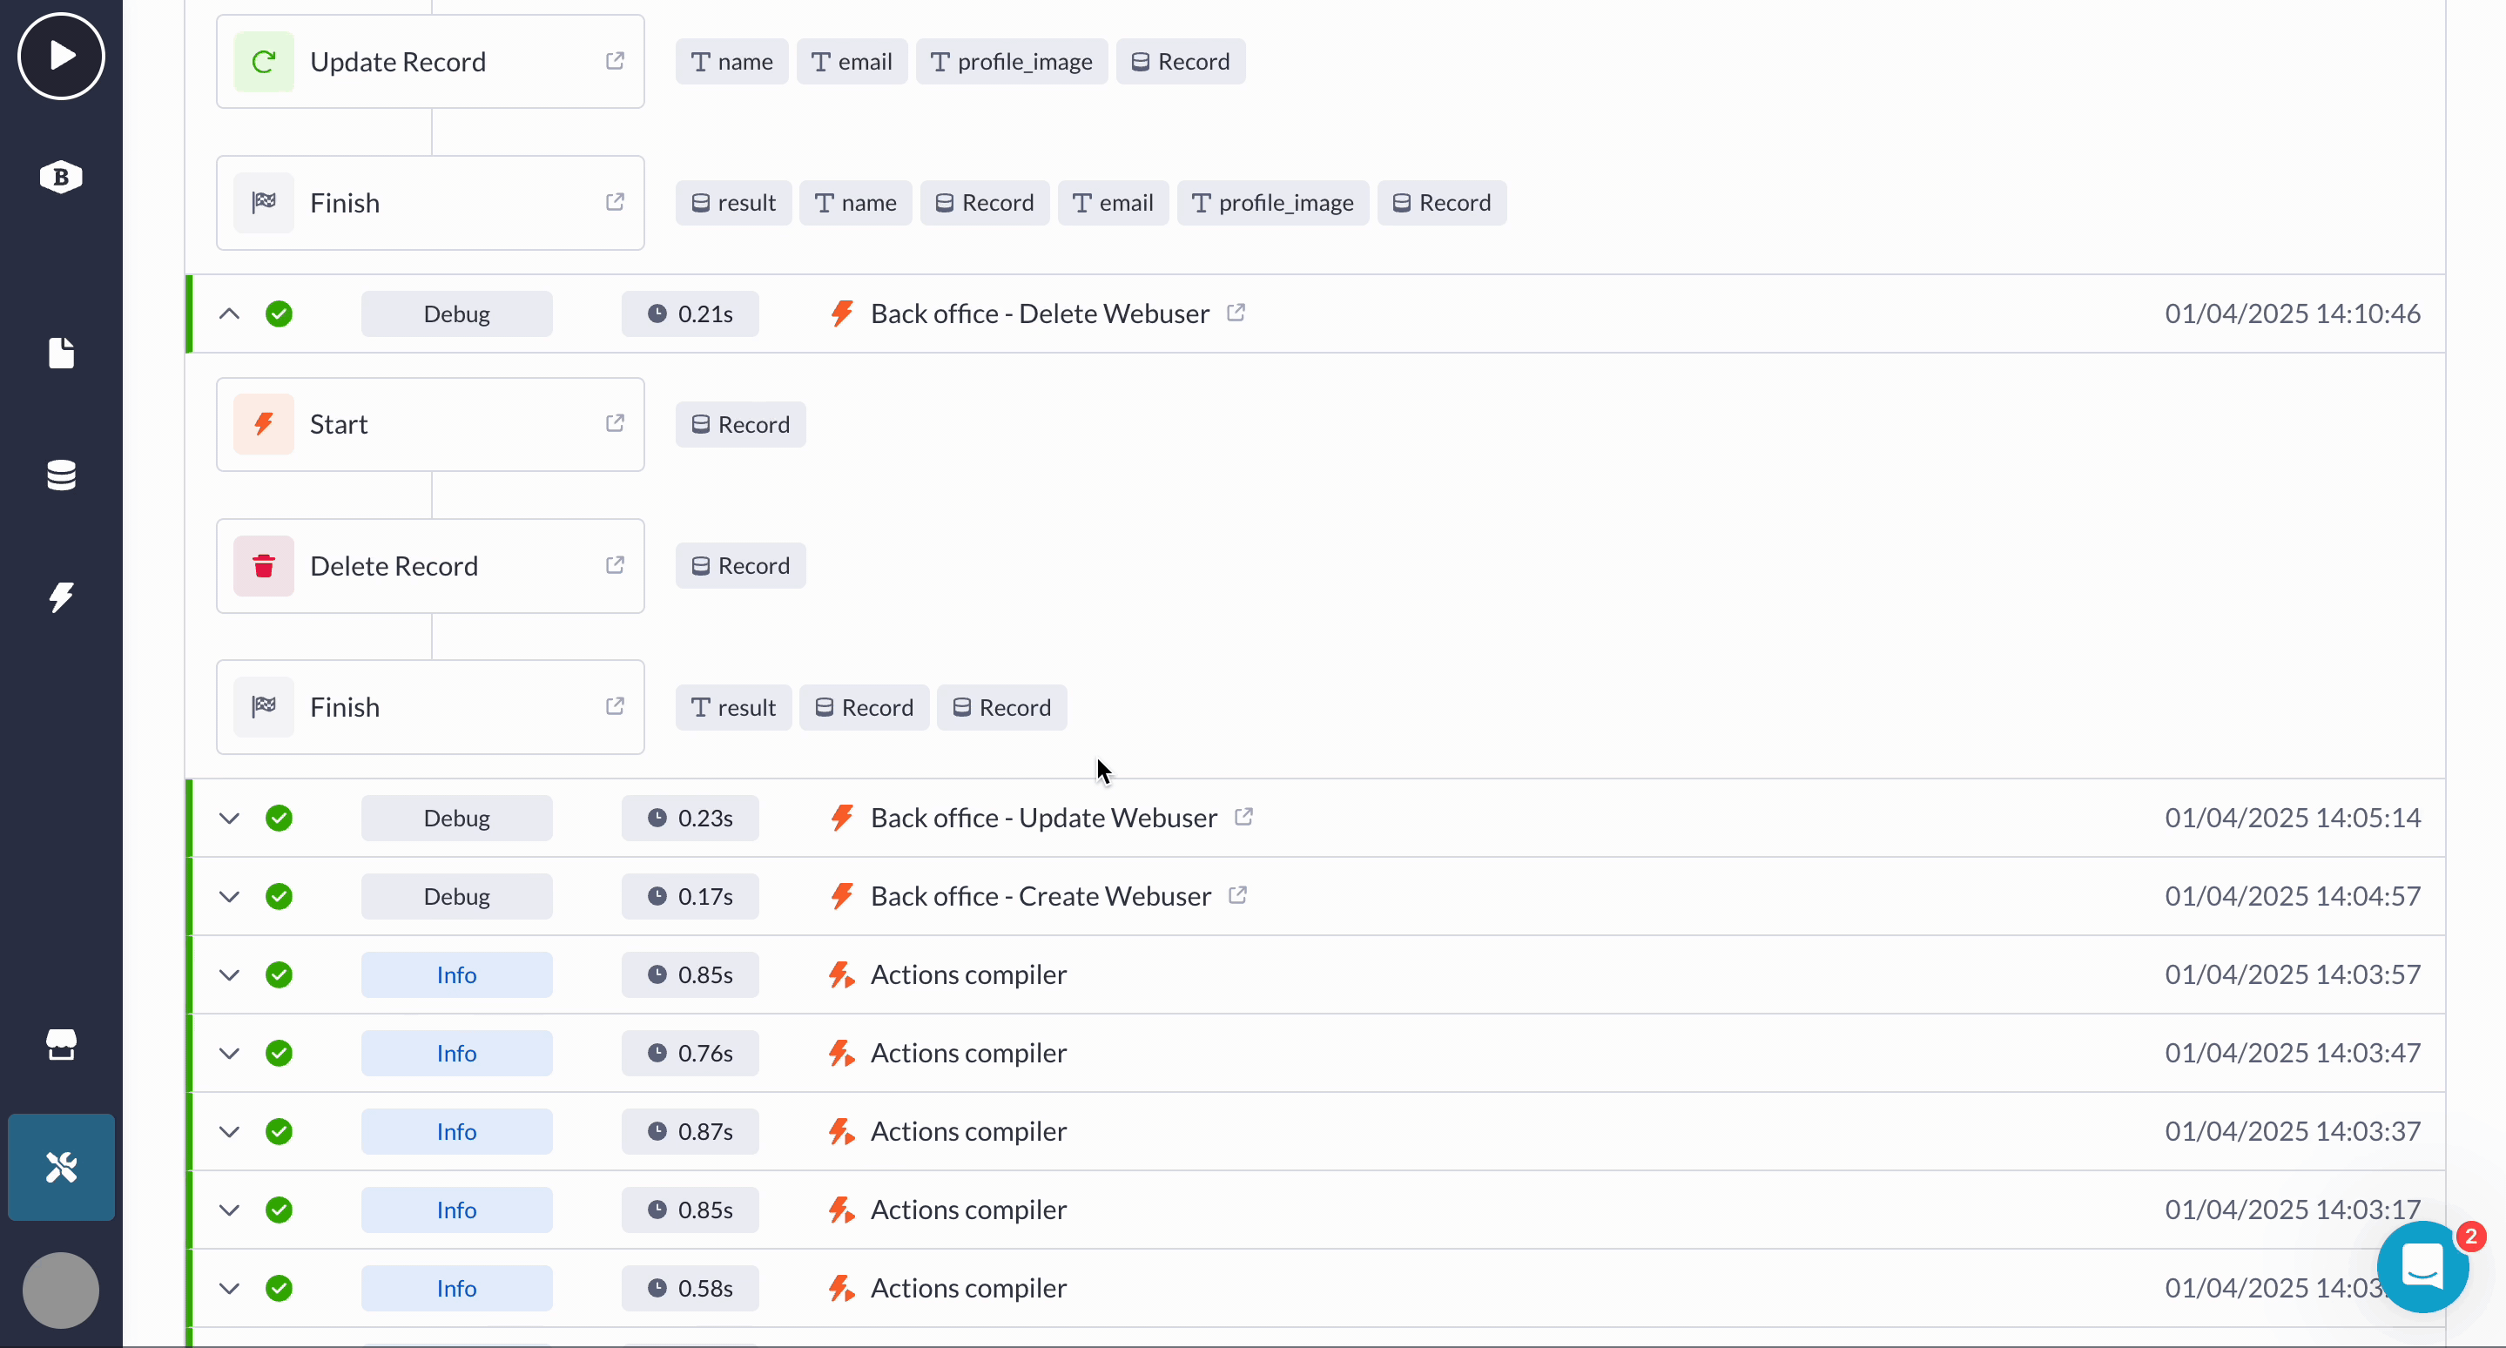Open the Start step external link icon
The image size is (2506, 1348).
(615, 423)
